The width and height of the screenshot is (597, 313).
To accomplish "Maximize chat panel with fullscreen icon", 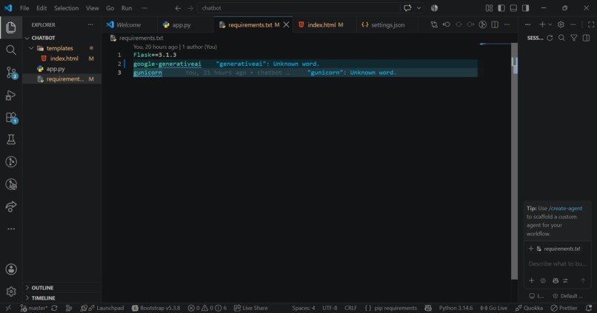I will (591, 24).
